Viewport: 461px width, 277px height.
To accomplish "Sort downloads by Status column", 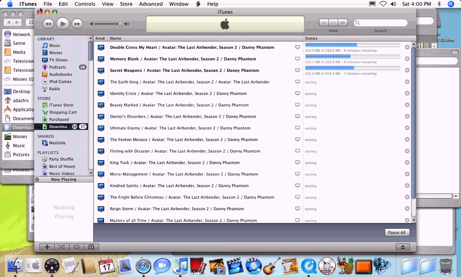I will pyautogui.click(x=357, y=38).
